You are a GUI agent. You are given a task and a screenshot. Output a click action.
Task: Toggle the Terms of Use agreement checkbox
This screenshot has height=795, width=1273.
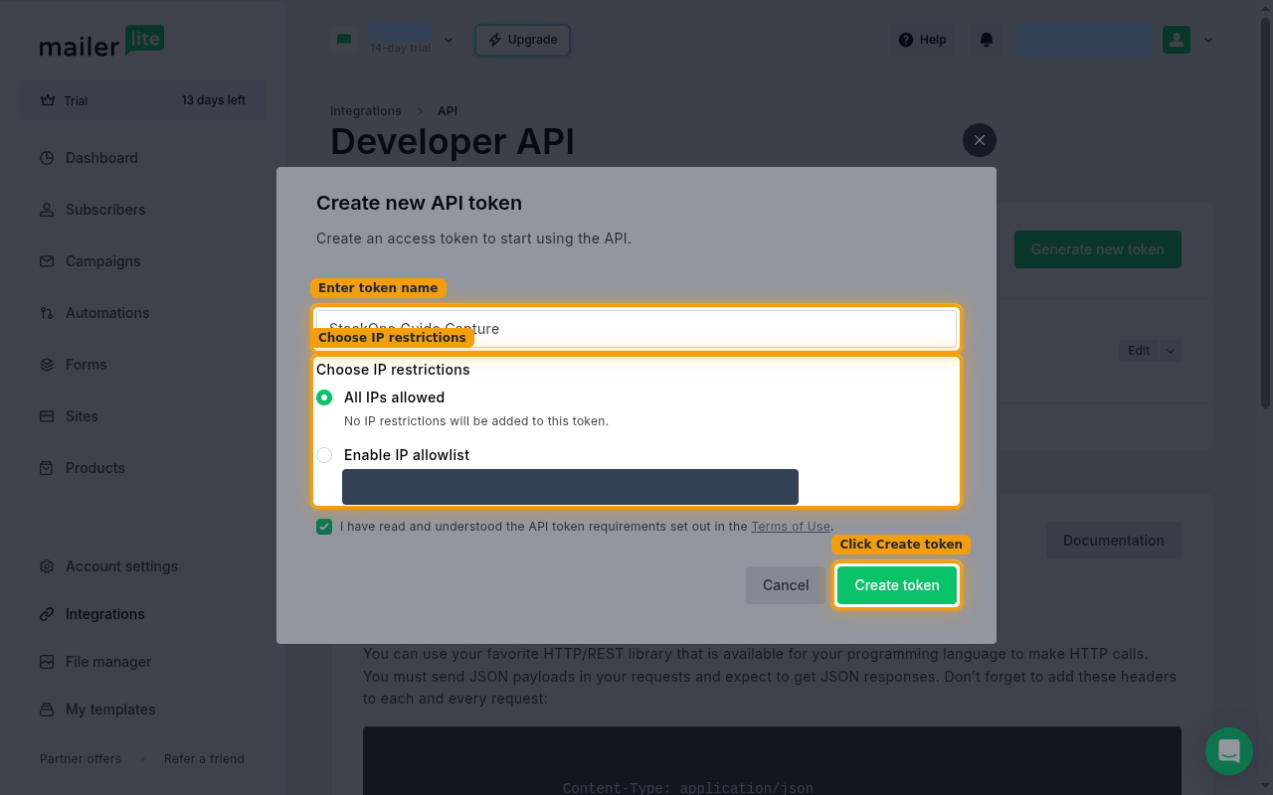324,527
